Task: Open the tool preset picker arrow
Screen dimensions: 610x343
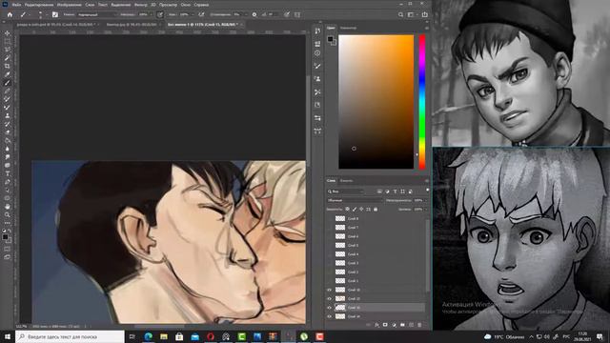Action: (x=30, y=14)
